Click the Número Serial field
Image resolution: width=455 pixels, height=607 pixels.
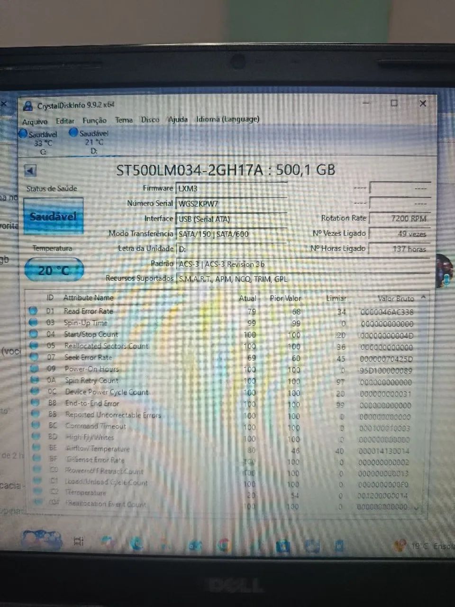[231, 203]
